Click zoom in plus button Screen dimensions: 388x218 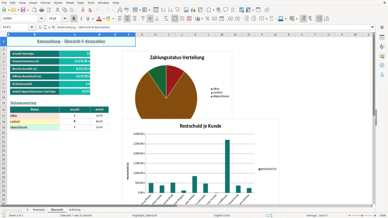click(375, 215)
